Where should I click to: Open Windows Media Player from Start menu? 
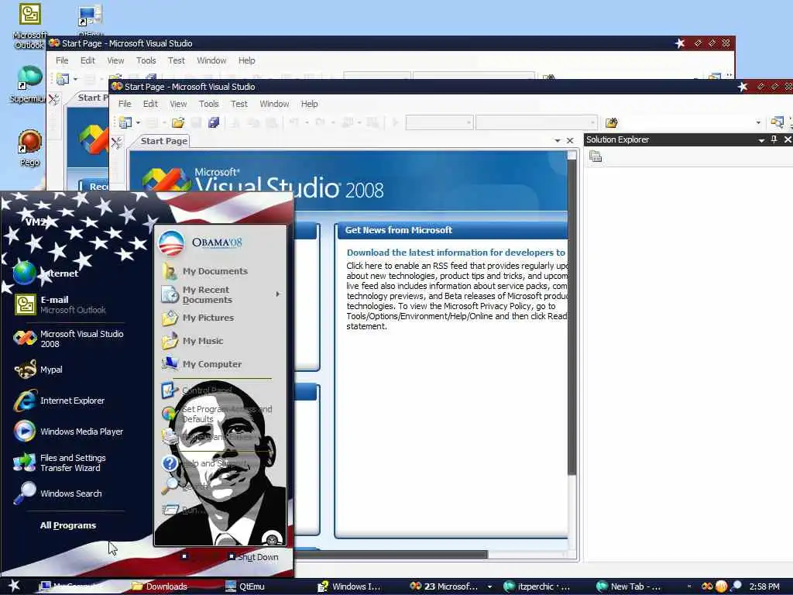(68, 432)
